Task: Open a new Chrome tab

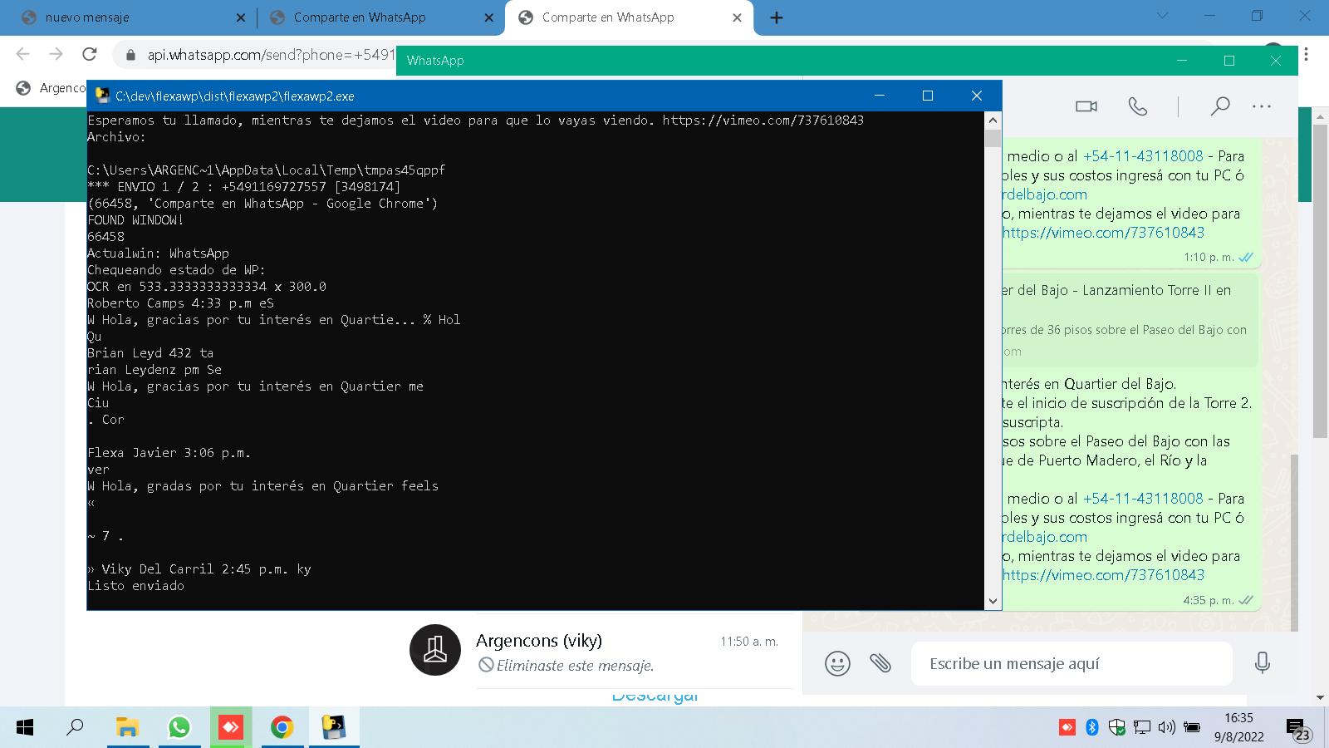Action: coord(777,17)
